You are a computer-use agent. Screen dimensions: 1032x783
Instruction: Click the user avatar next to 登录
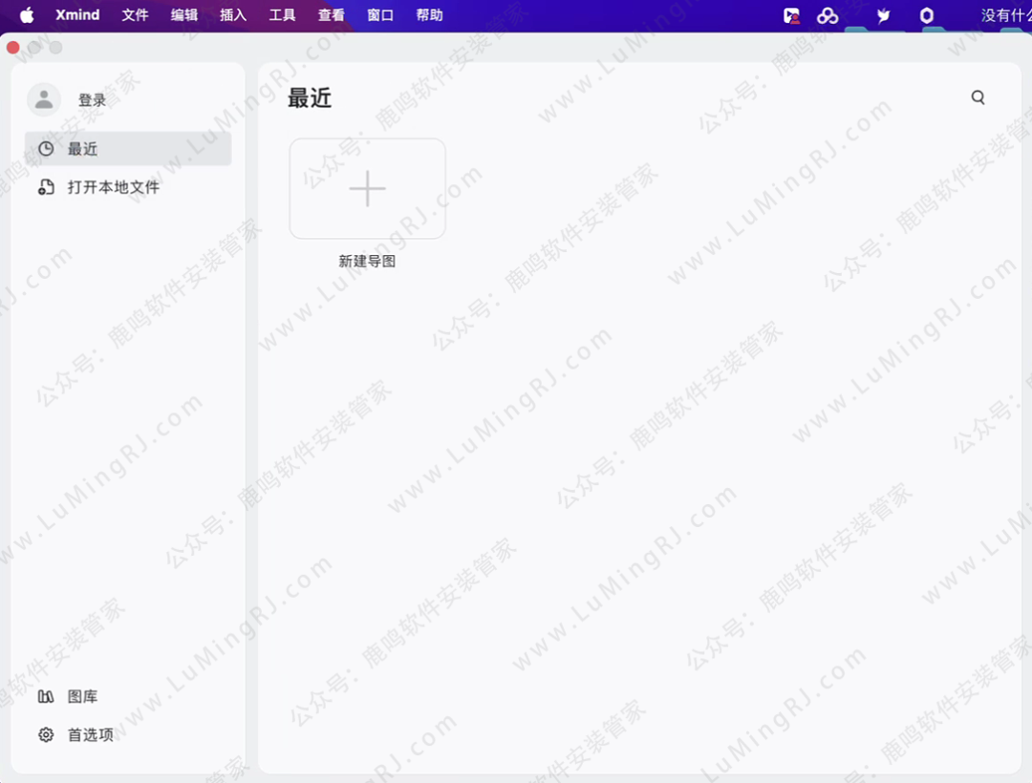pos(43,98)
